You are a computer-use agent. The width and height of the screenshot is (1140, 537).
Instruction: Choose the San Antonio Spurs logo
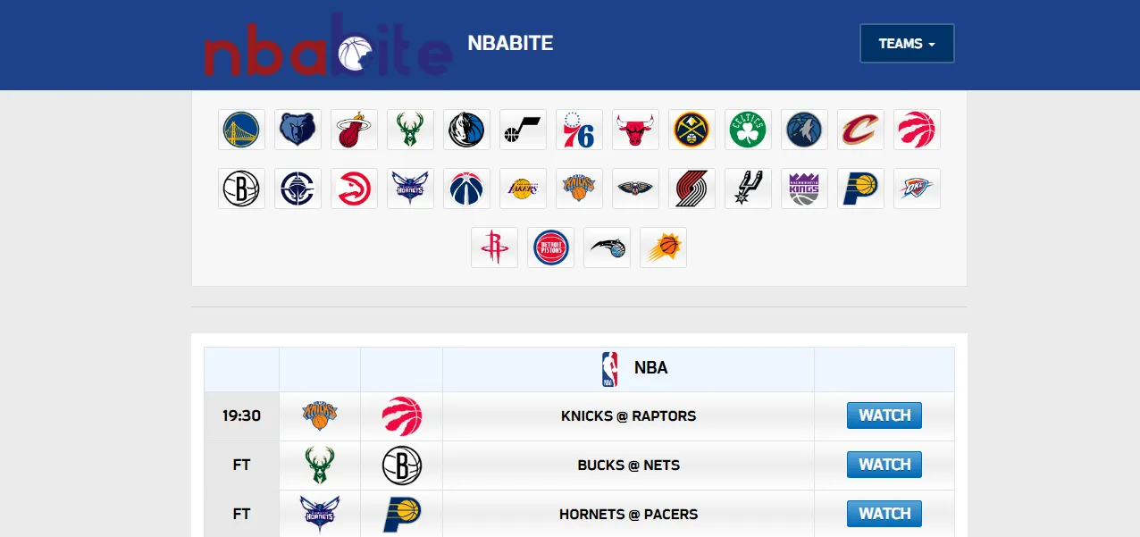pos(748,189)
